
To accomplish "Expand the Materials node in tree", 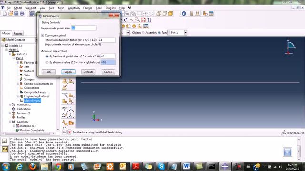I will pyautogui.click(x=10, y=104).
